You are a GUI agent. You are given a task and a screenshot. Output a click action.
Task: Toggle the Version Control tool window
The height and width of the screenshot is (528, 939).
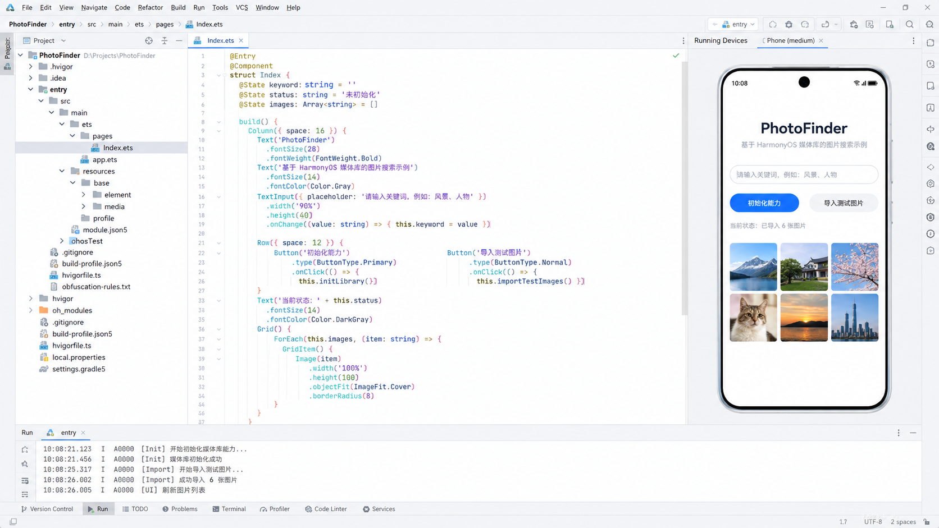click(47, 509)
